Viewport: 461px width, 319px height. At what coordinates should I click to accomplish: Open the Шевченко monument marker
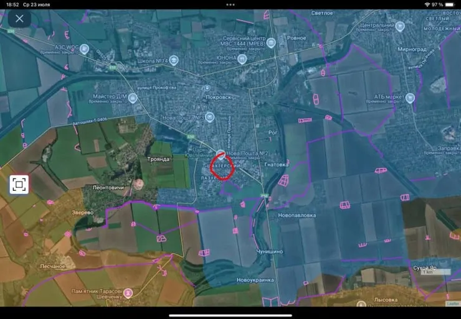click(128, 292)
